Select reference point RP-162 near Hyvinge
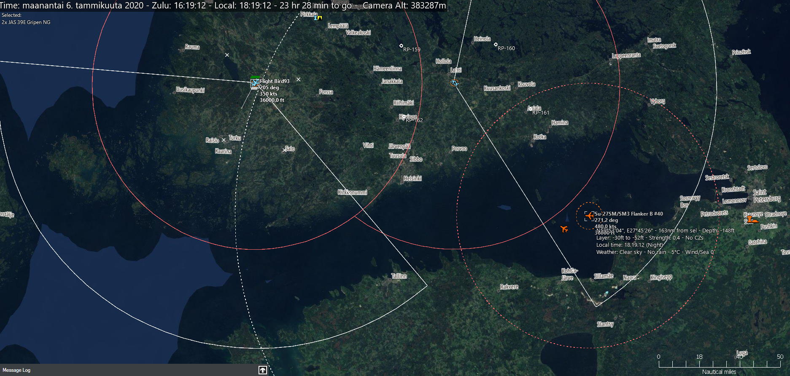790x376 pixels. point(404,117)
